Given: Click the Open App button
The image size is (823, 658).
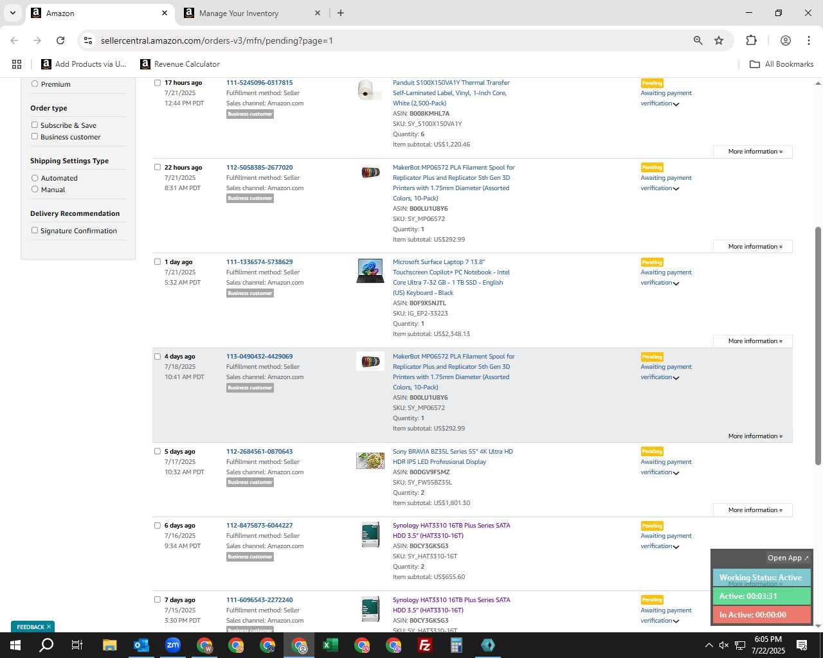Looking at the screenshot, I should pos(788,558).
